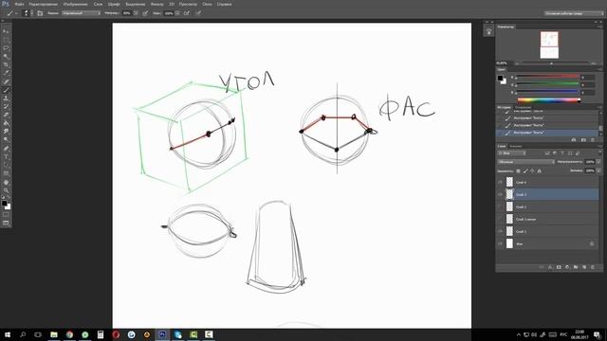Expand brush opacity arrow in options bar
This screenshot has height=341, width=607.
(136, 13)
